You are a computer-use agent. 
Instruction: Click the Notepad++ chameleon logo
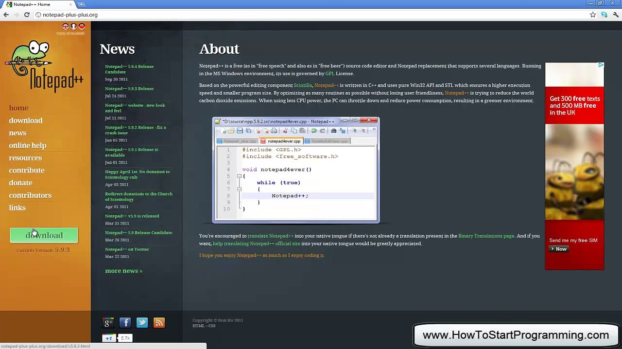pyautogui.click(x=44, y=66)
